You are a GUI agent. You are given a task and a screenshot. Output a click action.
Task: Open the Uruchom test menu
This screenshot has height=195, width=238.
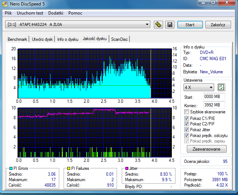pyautogui.click(x=30, y=13)
